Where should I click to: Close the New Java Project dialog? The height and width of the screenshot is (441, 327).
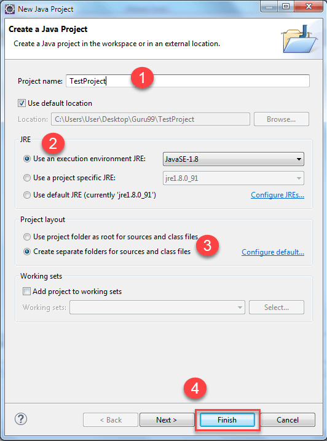(309, 6)
